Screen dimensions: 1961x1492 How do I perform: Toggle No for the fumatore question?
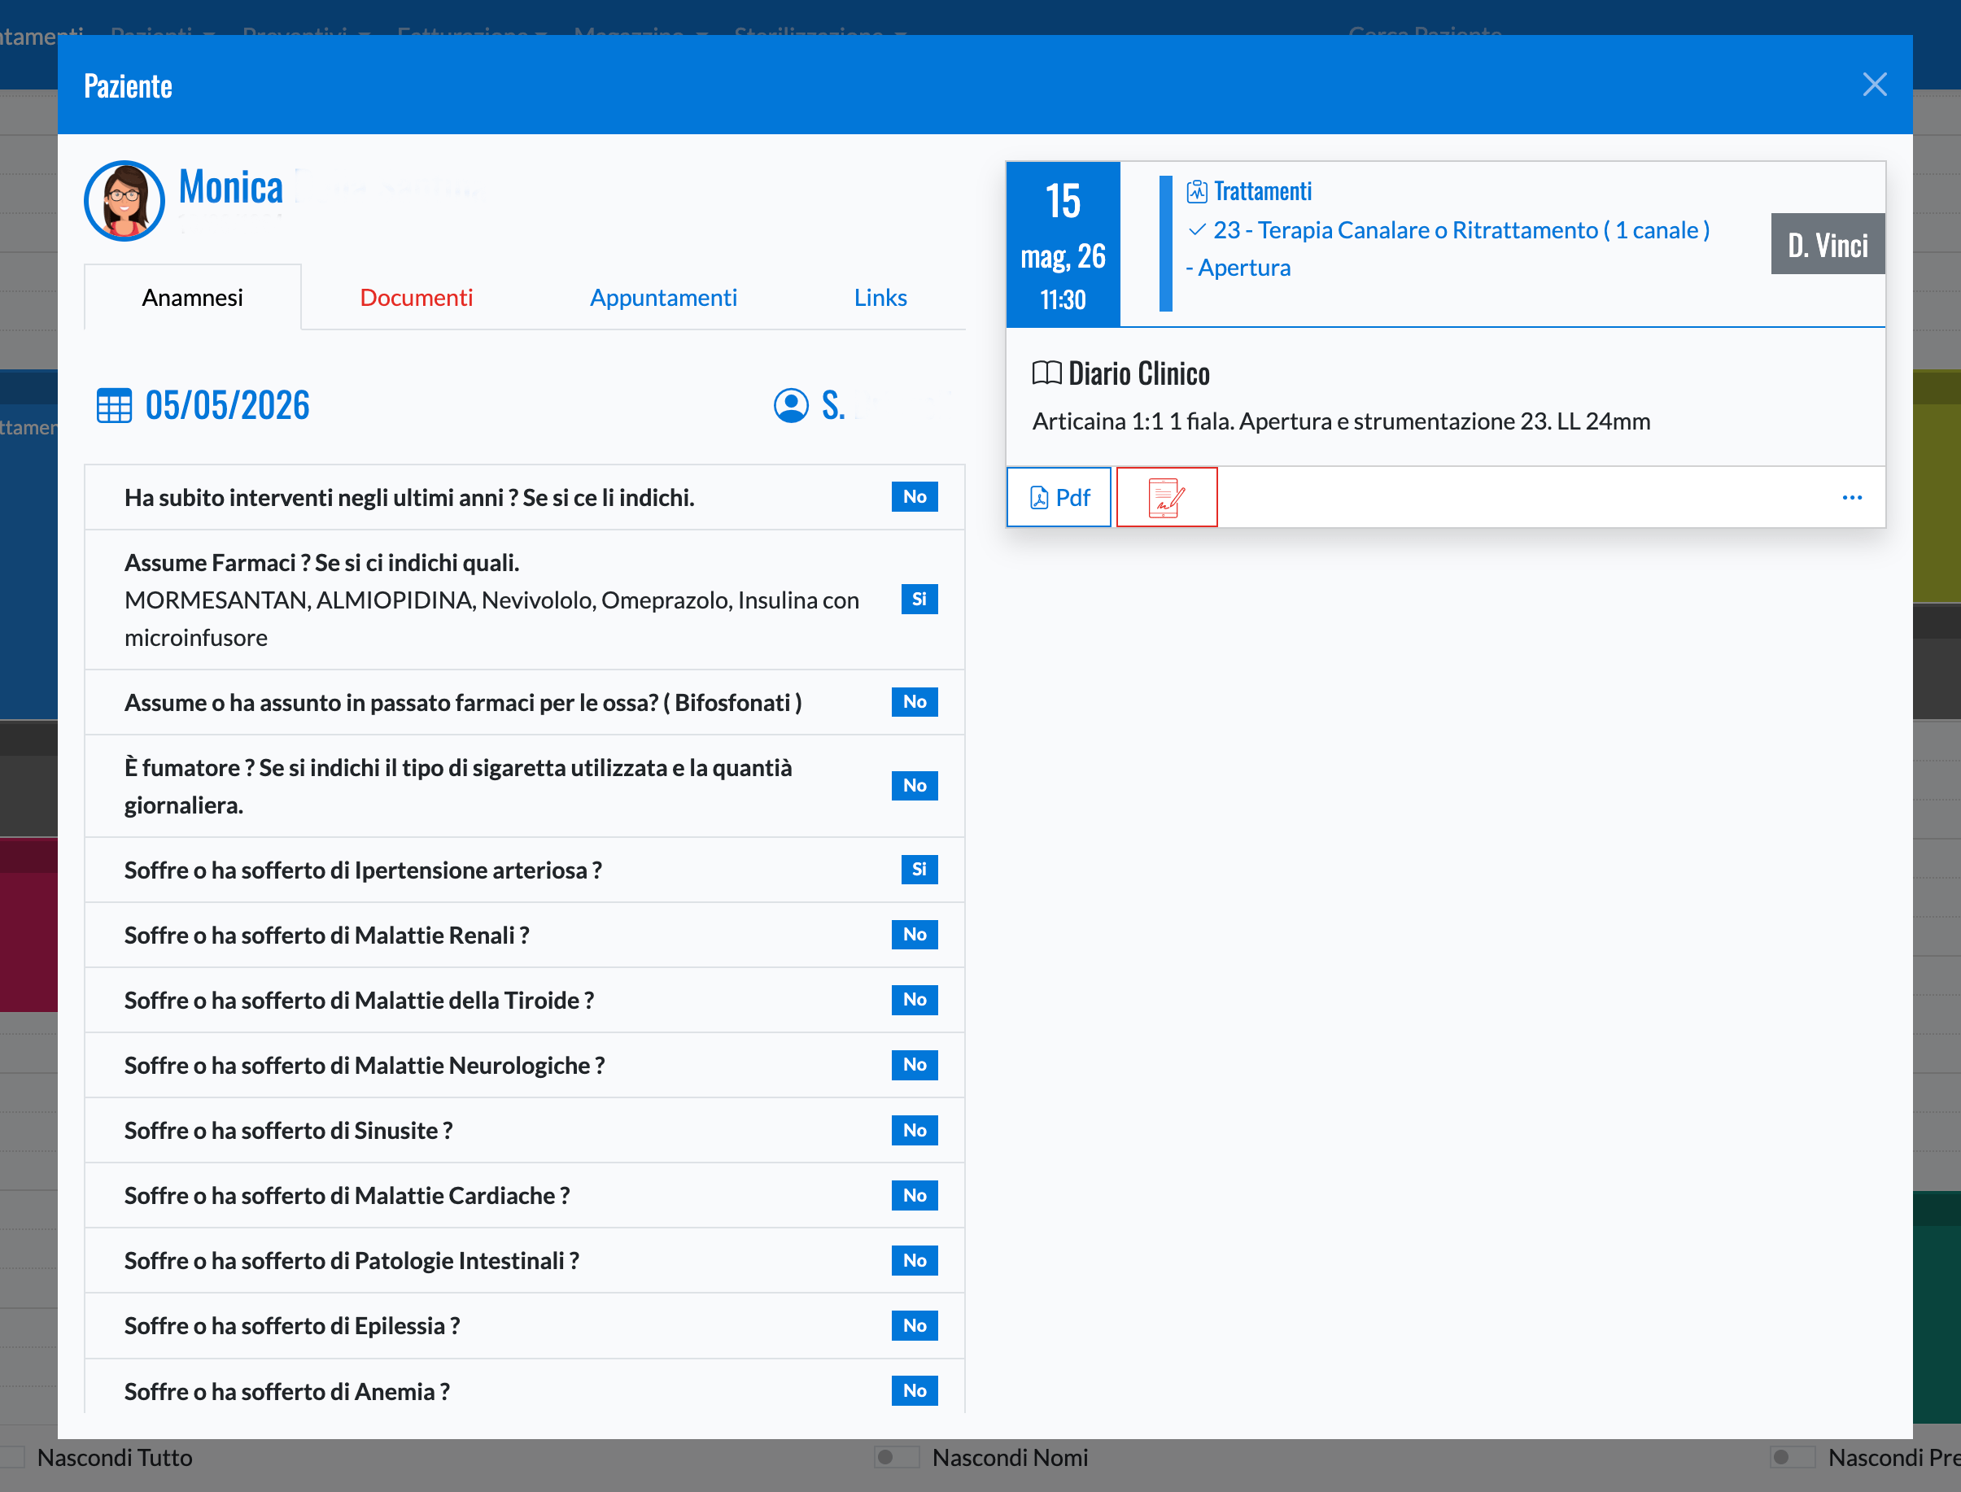coord(915,786)
